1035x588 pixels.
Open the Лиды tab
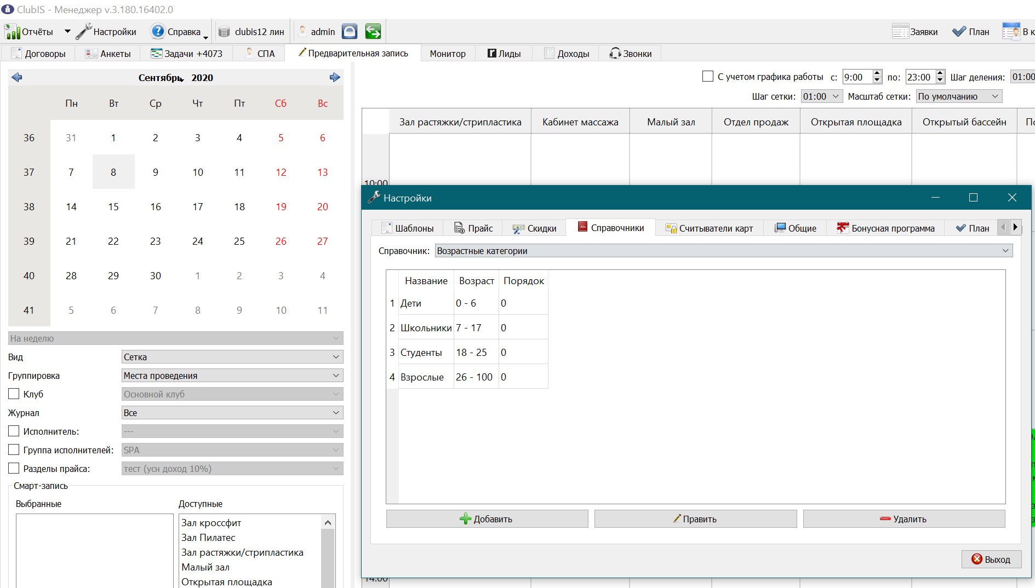504,54
